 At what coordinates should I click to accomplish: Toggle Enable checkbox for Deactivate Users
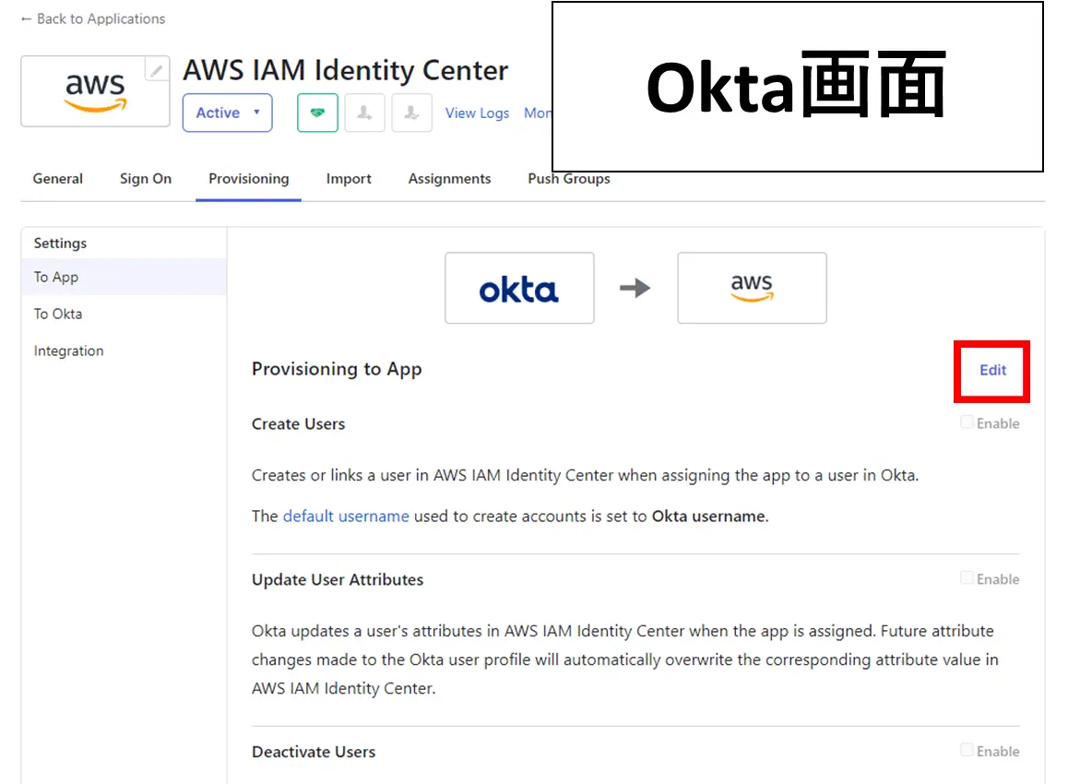tap(967, 750)
